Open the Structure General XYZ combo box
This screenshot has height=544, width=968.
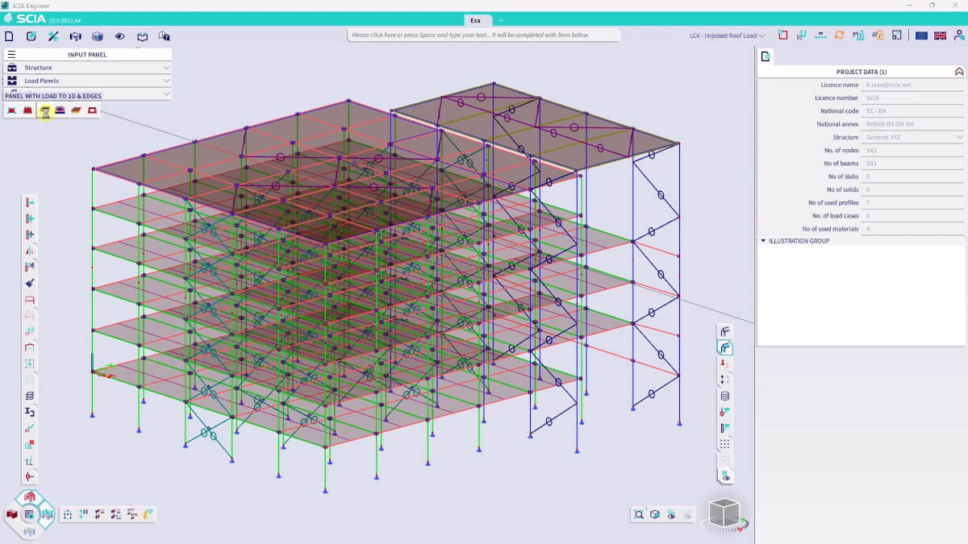click(x=913, y=137)
